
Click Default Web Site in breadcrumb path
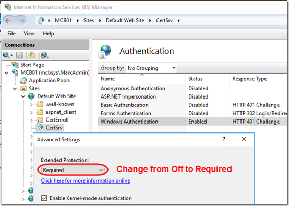click(x=125, y=20)
